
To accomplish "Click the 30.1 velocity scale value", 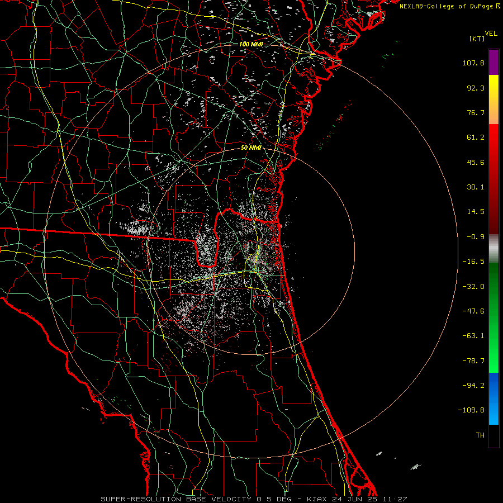I will (x=476, y=187).
